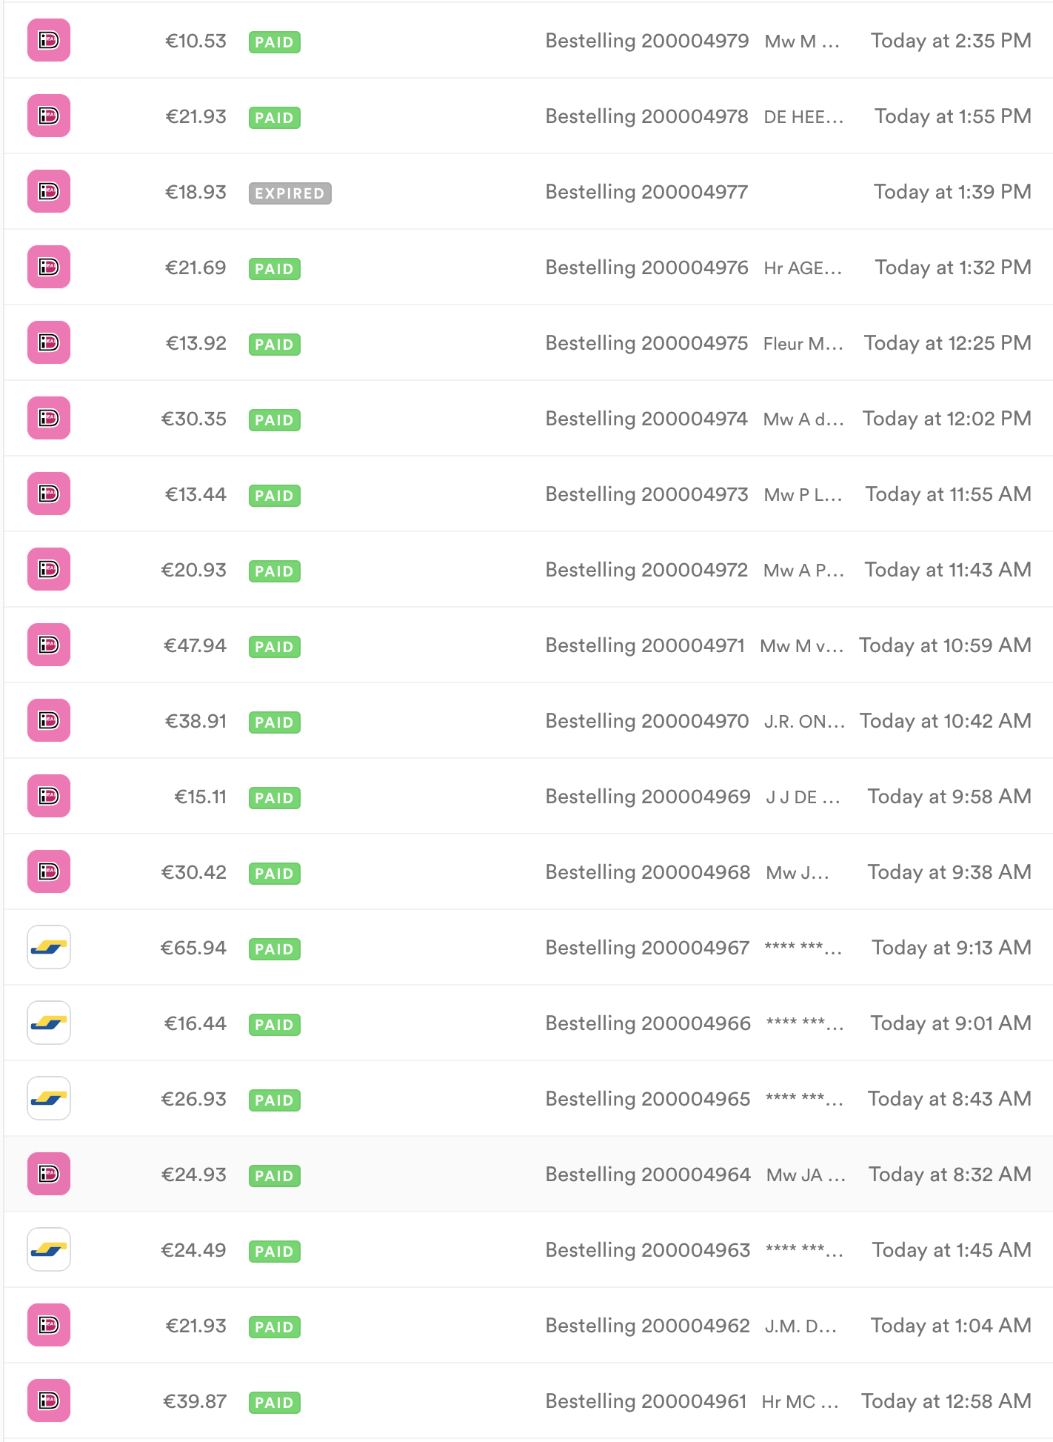The image size is (1053, 1442).
Task: Open order Bestelling 200004964
Action: [648, 1174]
